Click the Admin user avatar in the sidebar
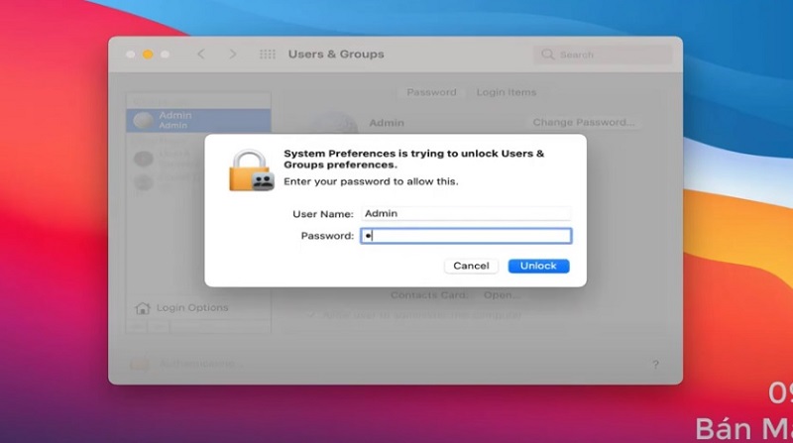This screenshot has width=793, height=443. tap(143, 120)
